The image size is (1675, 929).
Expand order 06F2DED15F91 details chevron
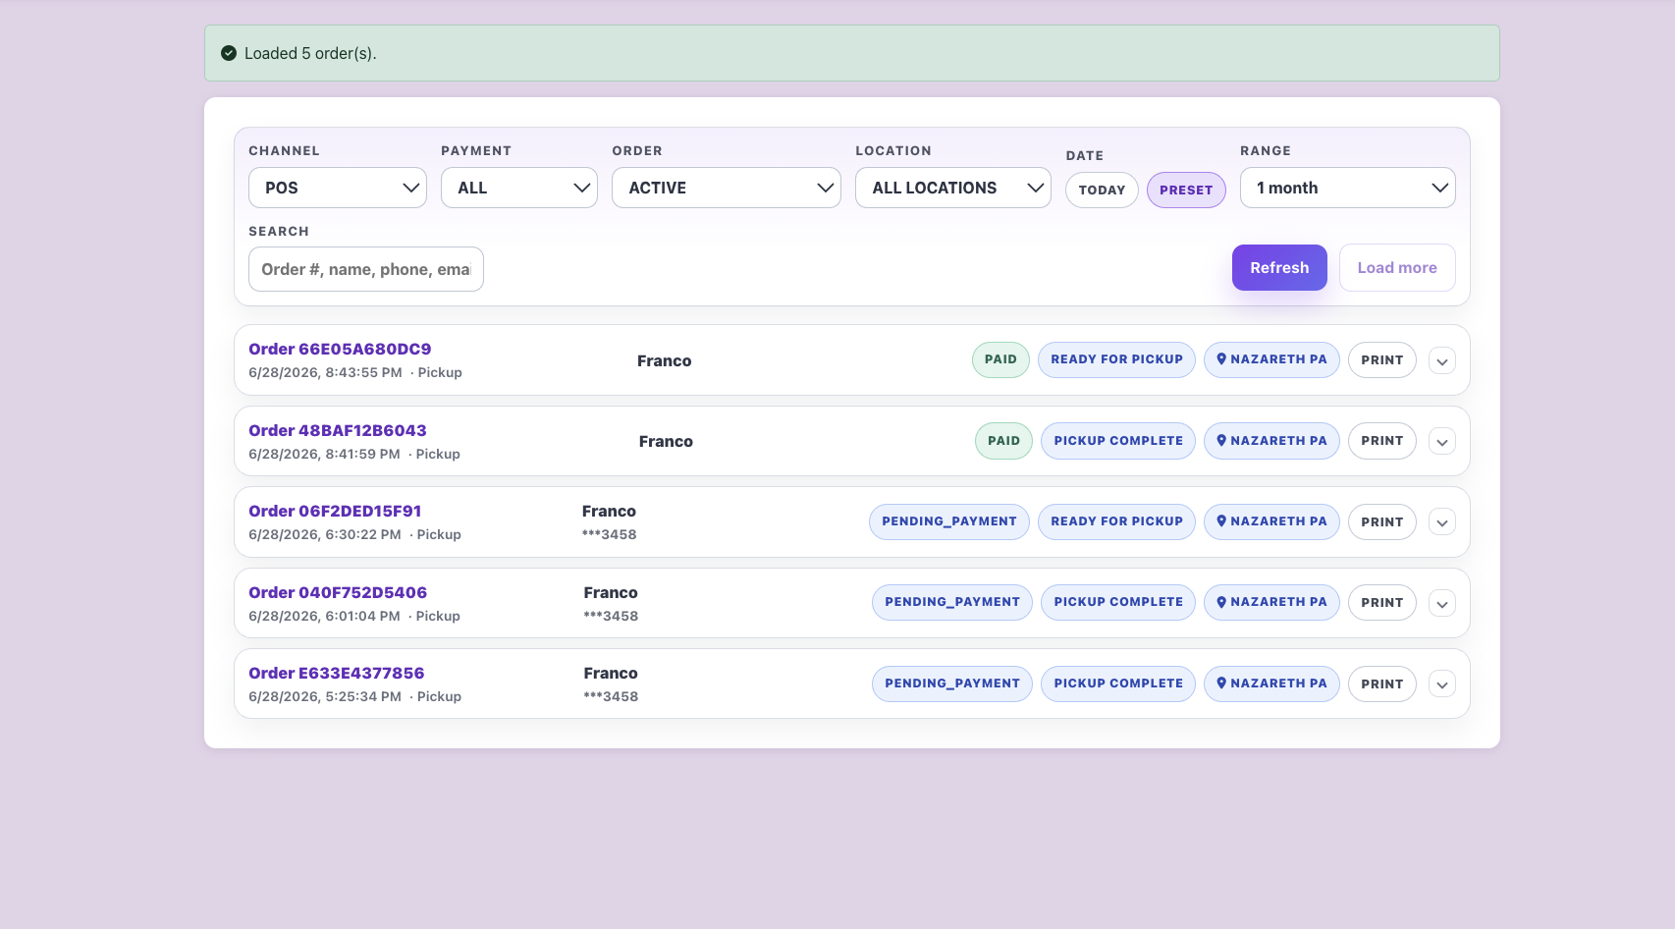(1441, 522)
